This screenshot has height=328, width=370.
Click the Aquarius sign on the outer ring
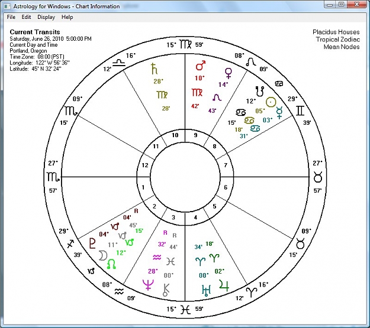tap(119, 292)
